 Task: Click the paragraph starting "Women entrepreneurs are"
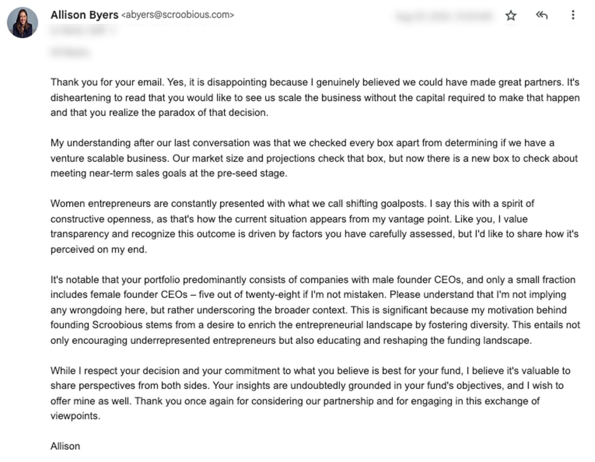click(314, 226)
